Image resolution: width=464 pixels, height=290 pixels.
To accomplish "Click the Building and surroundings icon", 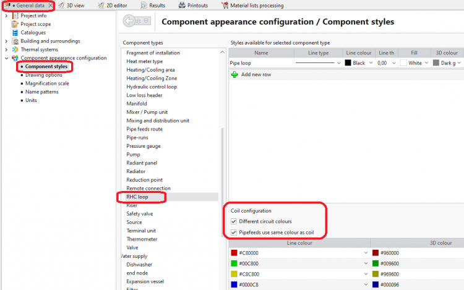I will point(16,41).
